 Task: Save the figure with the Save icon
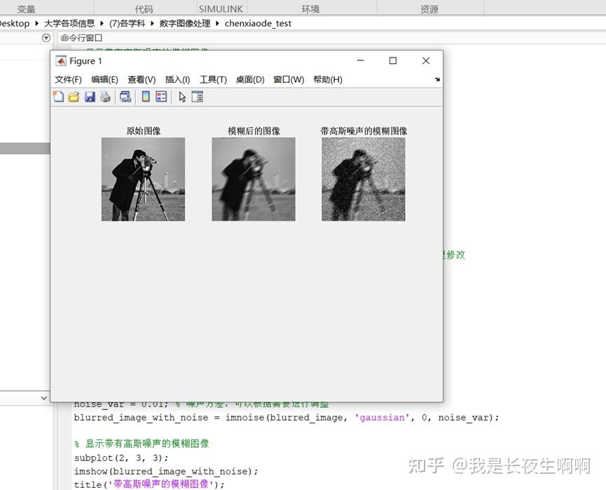pos(90,97)
